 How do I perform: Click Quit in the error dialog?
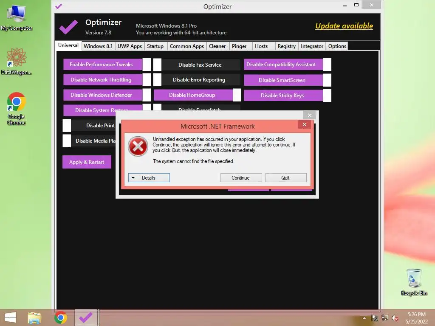(x=285, y=178)
